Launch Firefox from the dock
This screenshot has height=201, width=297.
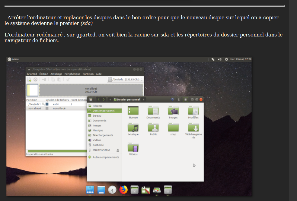[123, 190]
